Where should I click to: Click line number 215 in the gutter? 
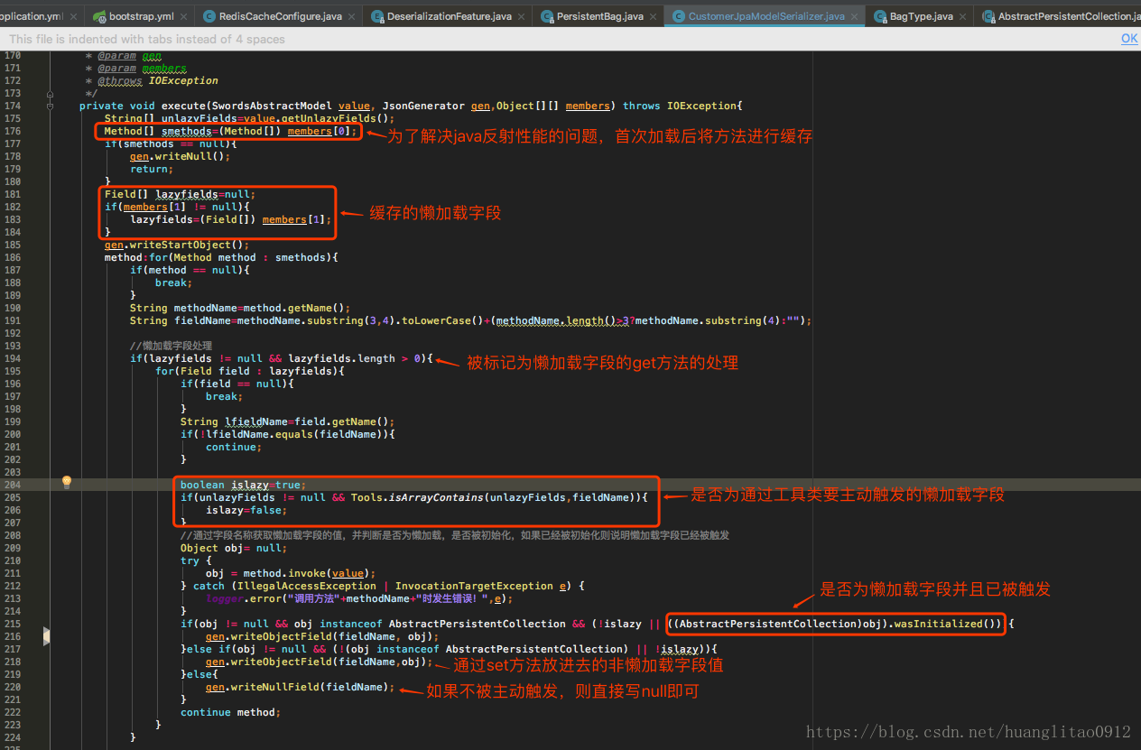12,624
